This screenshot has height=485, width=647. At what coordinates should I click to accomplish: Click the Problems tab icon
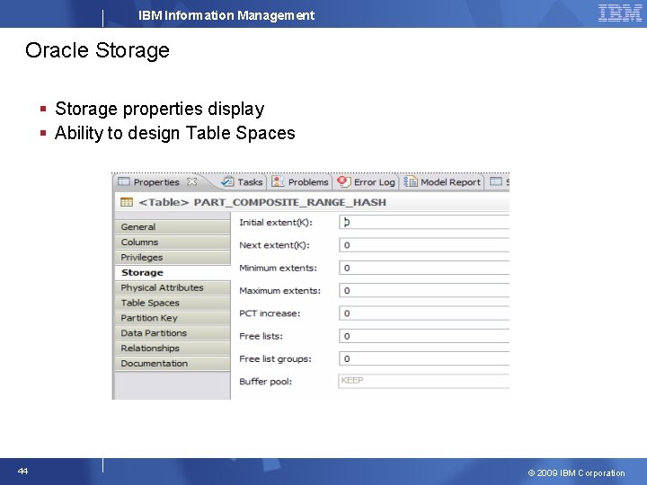278,181
